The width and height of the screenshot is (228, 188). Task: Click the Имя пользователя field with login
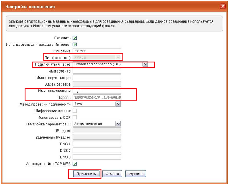[x=97, y=90]
